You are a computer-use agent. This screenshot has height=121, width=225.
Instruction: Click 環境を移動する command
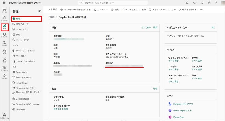tap(188, 10)
